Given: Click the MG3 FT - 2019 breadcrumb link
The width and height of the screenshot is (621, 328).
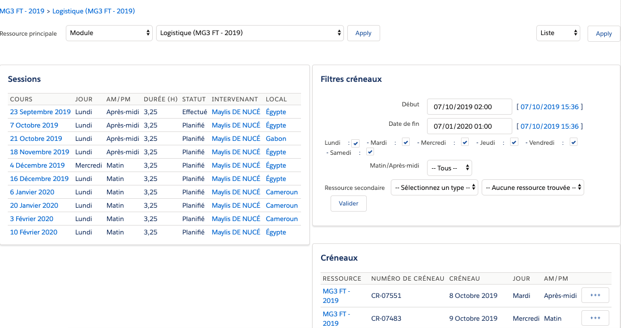Looking at the screenshot, I should coord(22,11).
